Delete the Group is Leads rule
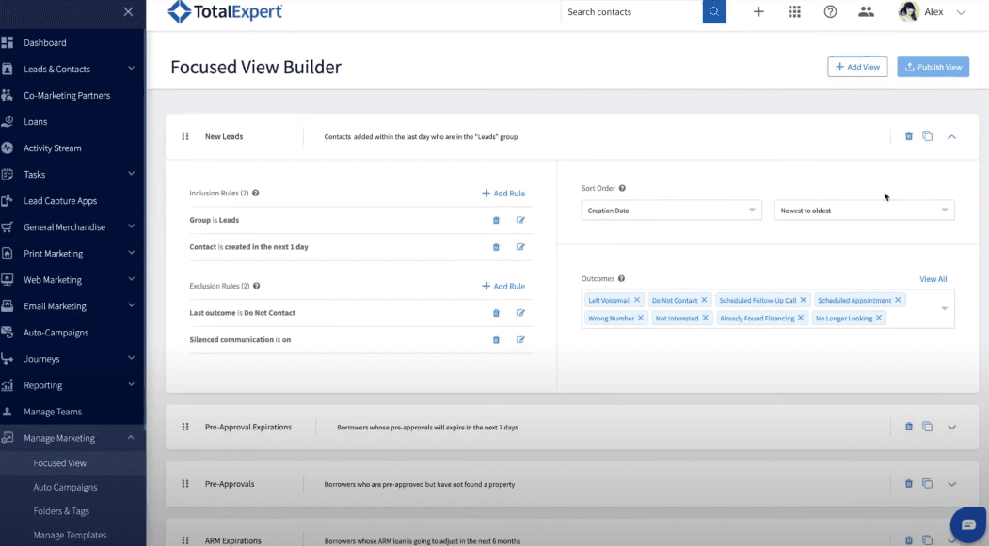Screen dimensions: 989x546 (x=496, y=220)
